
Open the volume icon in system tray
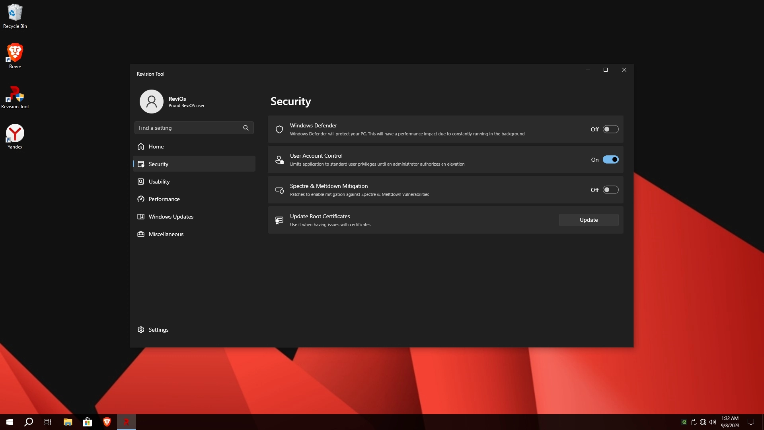pyautogui.click(x=712, y=422)
